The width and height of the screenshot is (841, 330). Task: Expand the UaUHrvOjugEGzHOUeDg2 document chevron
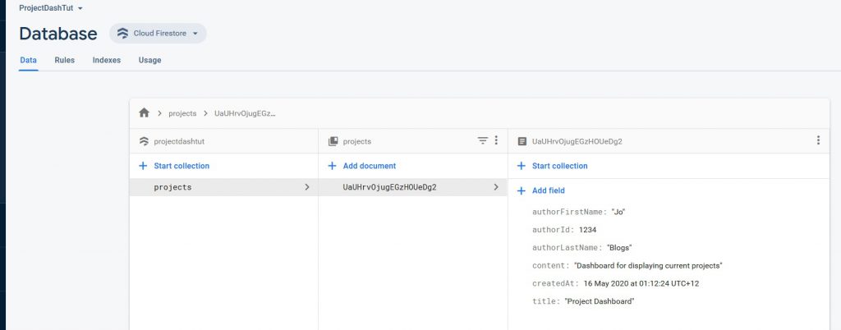[496, 187]
